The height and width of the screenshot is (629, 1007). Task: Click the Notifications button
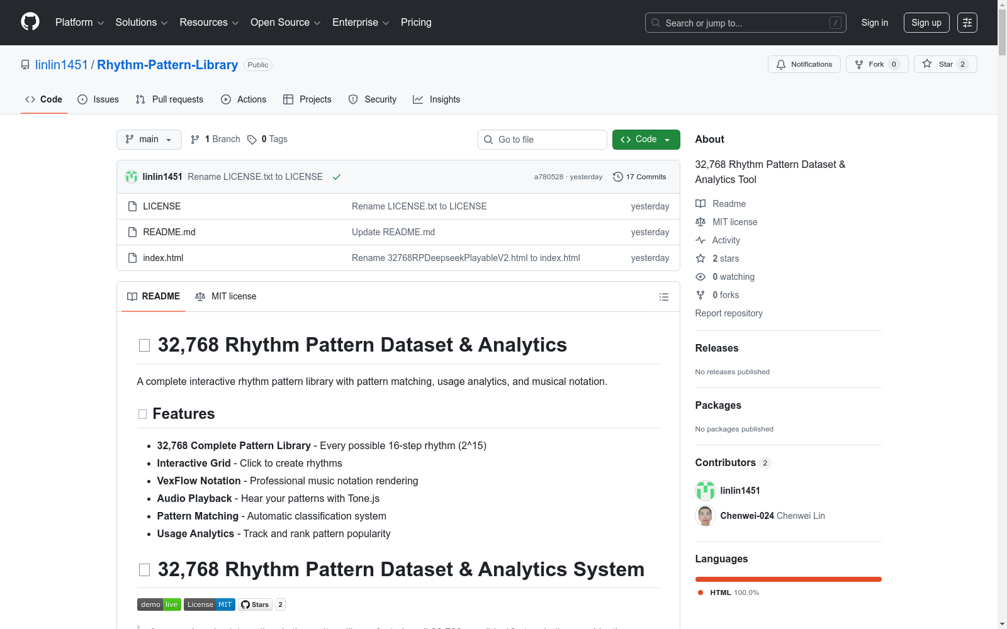point(804,64)
